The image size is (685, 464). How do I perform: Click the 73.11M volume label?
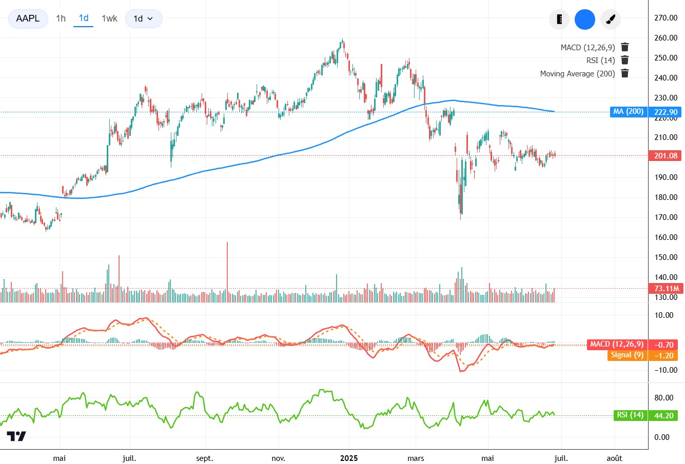(666, 288)
